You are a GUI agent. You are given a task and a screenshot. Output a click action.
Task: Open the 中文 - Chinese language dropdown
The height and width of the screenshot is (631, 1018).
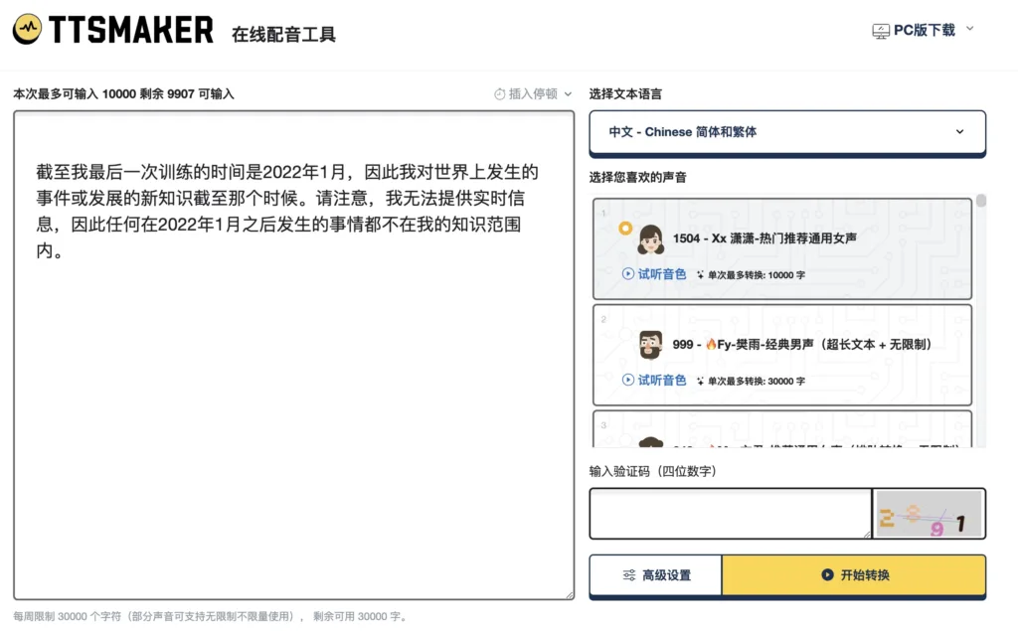[786, 132]
